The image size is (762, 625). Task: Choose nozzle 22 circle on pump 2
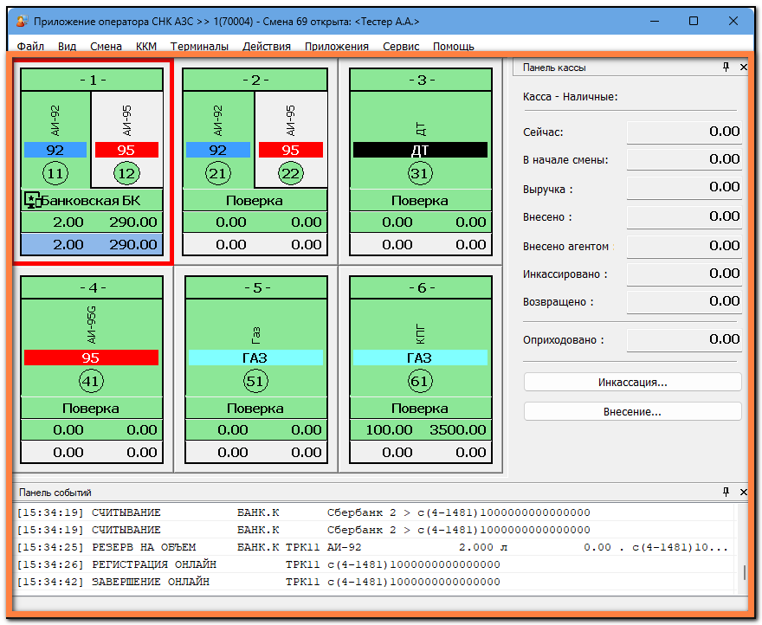(290, 173)
